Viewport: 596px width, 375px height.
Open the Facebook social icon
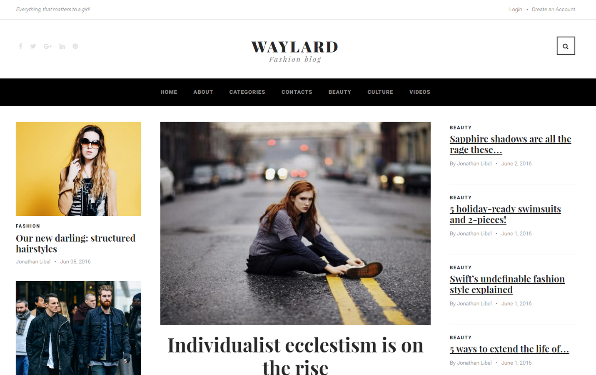20,46
